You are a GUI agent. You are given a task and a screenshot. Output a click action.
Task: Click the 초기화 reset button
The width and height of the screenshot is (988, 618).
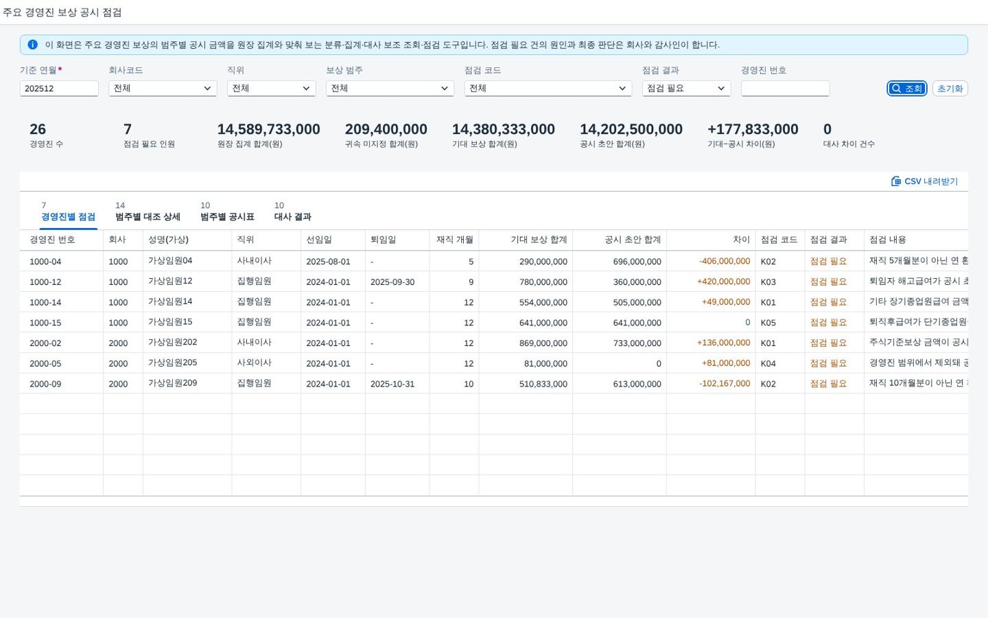point(950,89)
